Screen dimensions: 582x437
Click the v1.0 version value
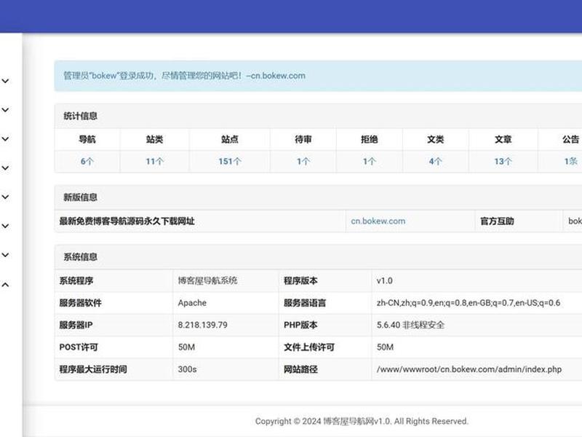(385, 280)
